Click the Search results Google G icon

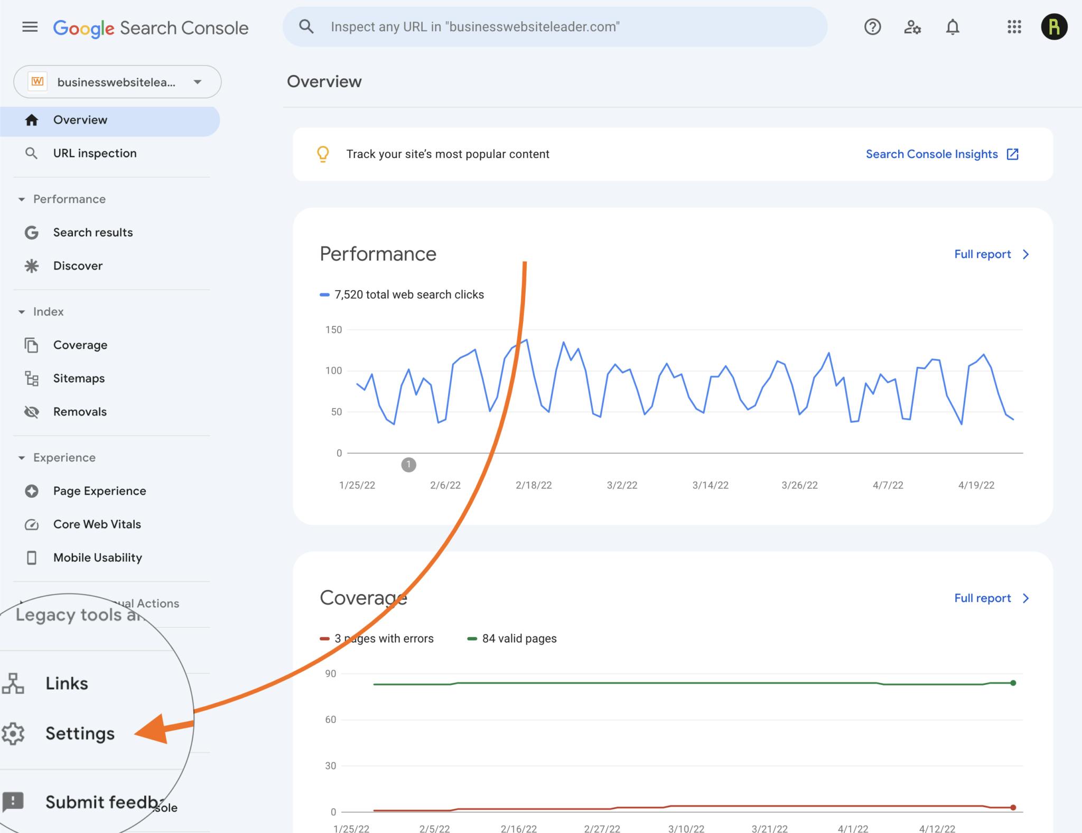click(32, 233)
